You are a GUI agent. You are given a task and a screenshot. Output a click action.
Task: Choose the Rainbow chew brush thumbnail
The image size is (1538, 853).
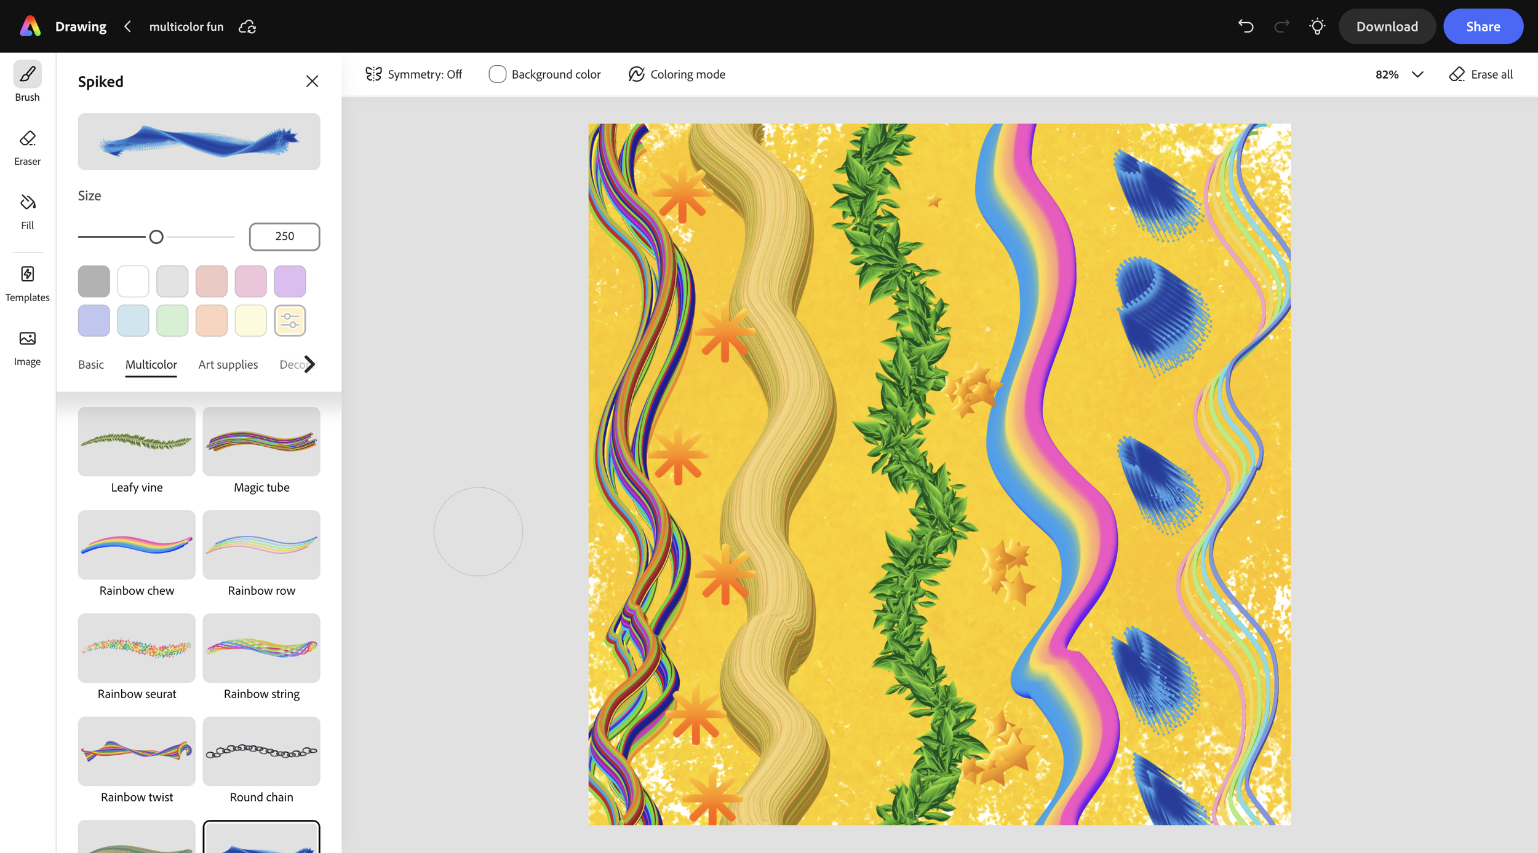click(137, 544)
